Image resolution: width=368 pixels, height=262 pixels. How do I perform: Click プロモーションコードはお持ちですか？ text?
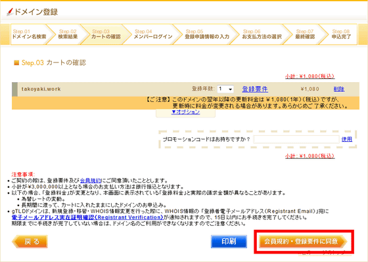click(x=206, y=139)
